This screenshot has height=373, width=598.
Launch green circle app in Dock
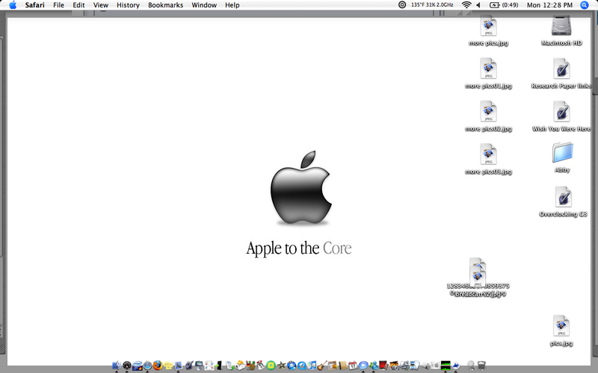click(271, 366)
